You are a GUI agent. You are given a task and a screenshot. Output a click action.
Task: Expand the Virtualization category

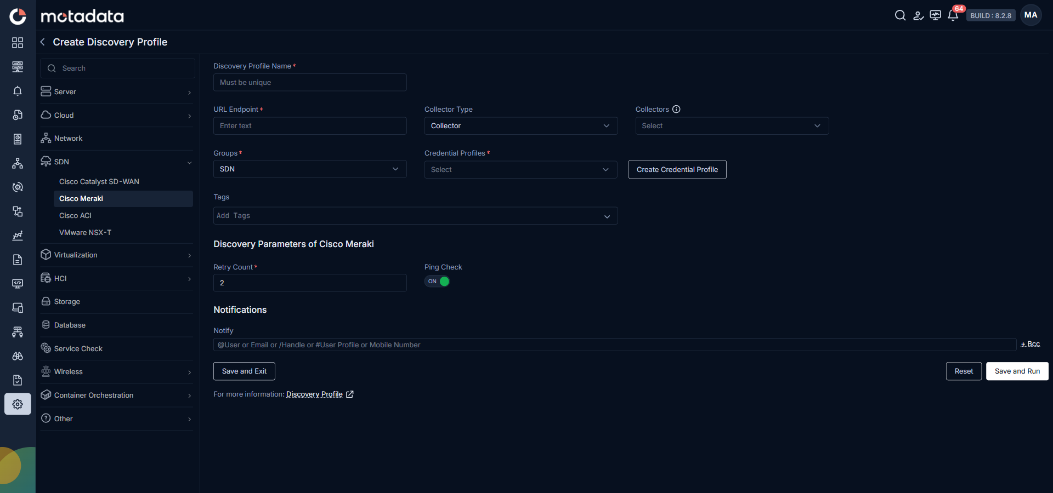[x=117, y=255]
